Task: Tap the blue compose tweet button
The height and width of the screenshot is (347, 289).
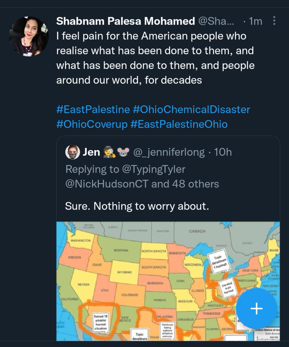Action: click(x=256, y=309)
